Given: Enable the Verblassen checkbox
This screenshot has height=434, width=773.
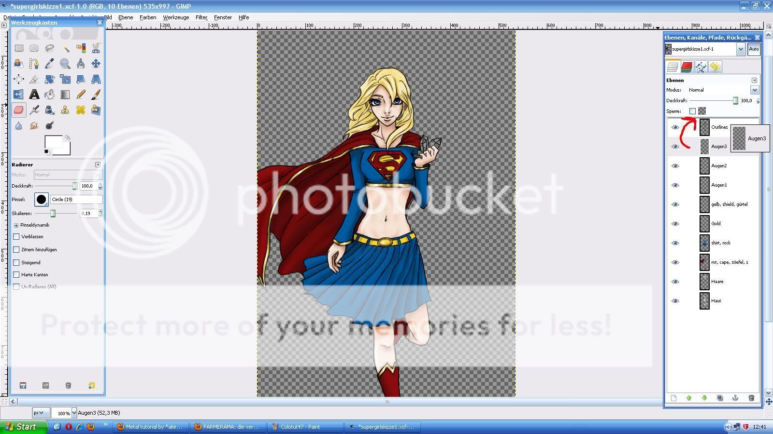Looking at the screenshot, I should 16,237.
